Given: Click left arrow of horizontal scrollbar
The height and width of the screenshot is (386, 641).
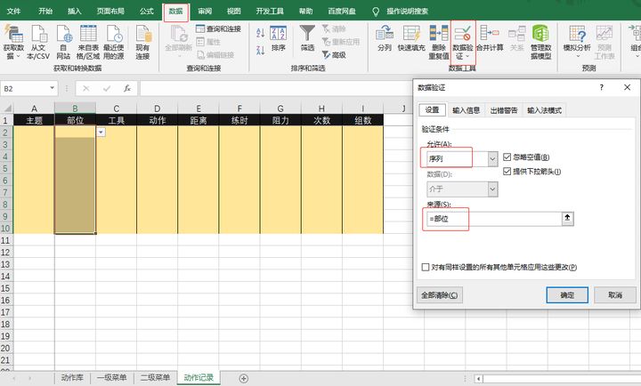Looking at the screenshot, I should 478,378.
